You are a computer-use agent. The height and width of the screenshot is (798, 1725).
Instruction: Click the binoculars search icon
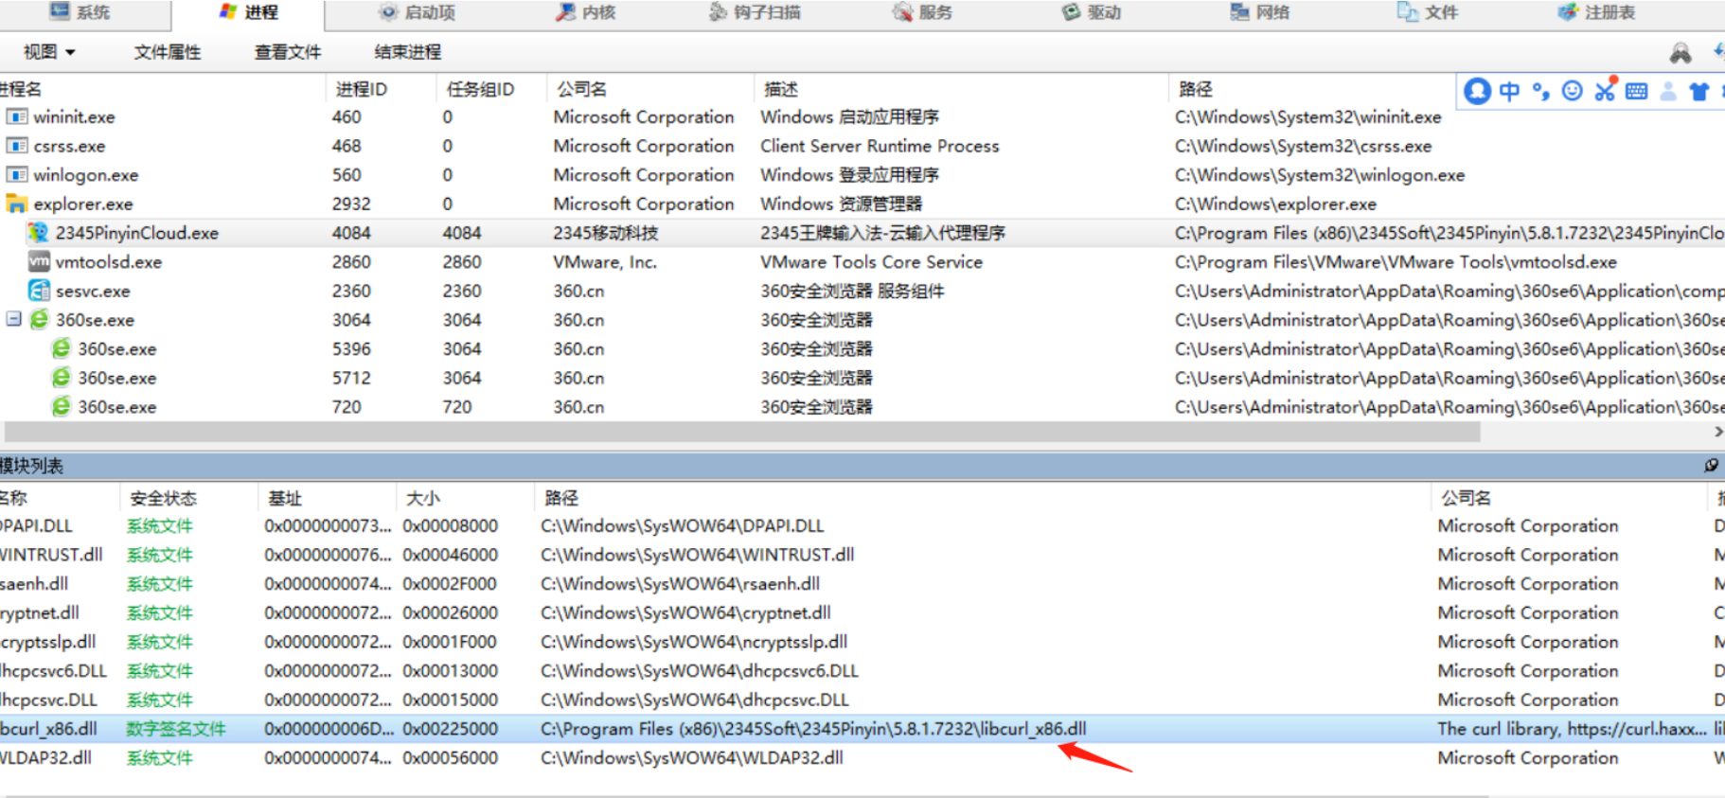(1680, 53)
